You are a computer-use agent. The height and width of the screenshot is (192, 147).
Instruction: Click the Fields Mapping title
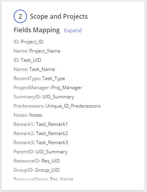click(x=37, y=30)
